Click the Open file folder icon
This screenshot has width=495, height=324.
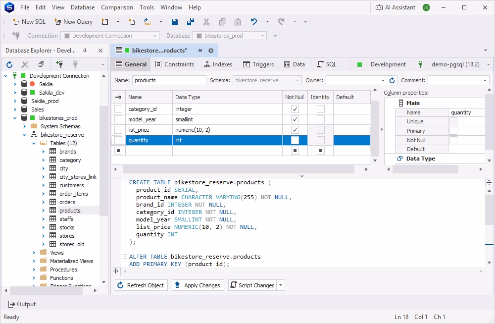click(147, 22)
